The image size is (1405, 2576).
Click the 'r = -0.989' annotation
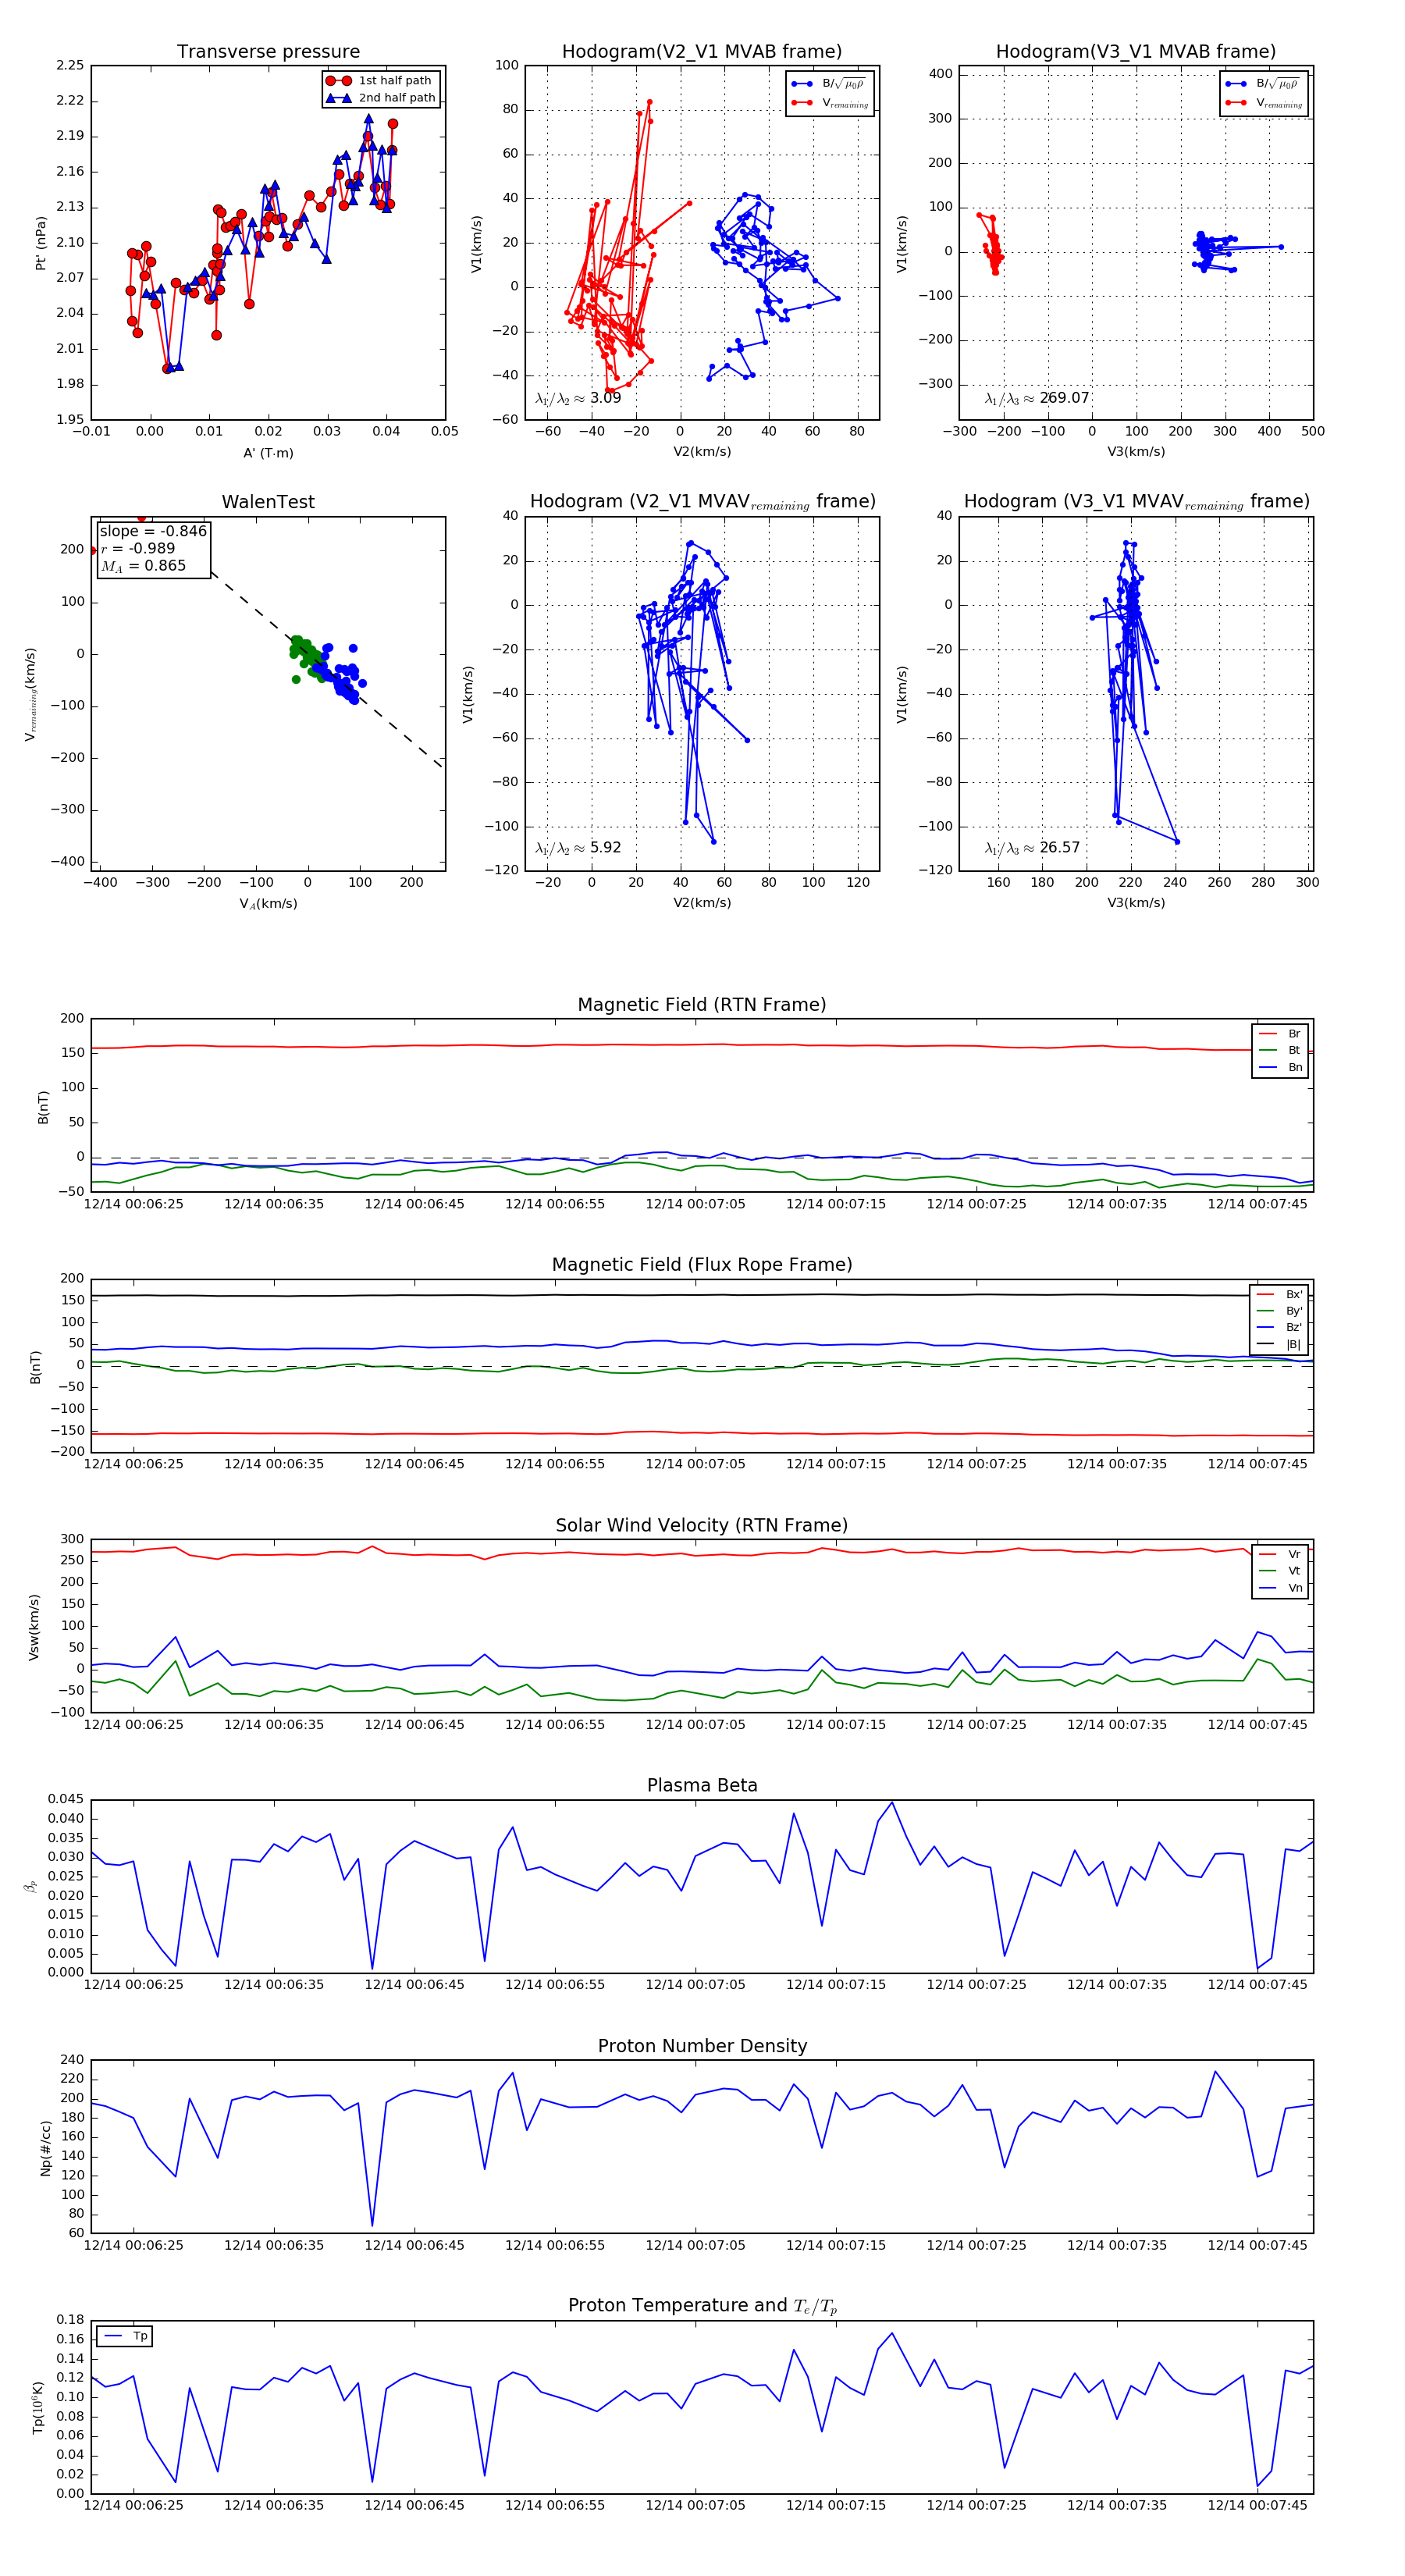tap(138, 548)
